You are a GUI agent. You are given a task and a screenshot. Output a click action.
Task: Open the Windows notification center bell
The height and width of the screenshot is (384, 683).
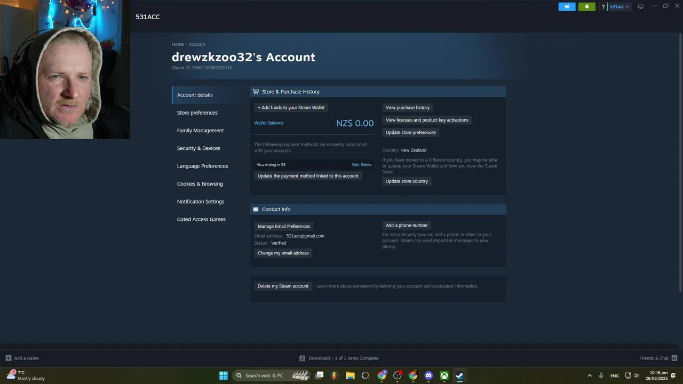pyautogui.click(x=673, y=375)
